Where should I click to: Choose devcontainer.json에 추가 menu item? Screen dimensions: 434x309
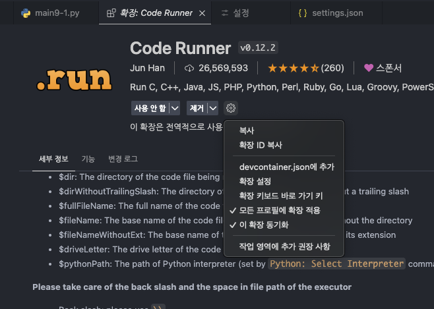coord(284,167)
